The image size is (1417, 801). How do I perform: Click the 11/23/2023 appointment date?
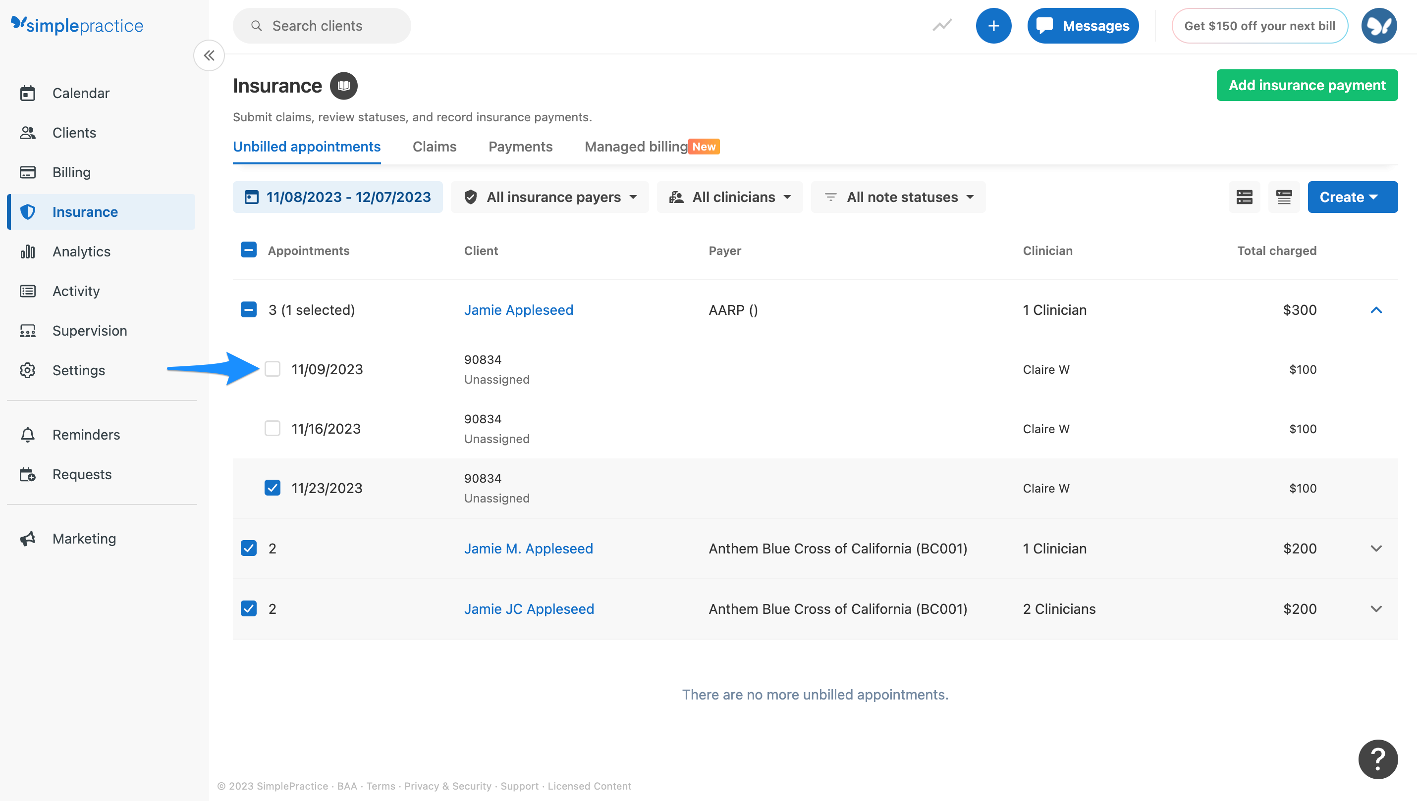click(327, 488)
